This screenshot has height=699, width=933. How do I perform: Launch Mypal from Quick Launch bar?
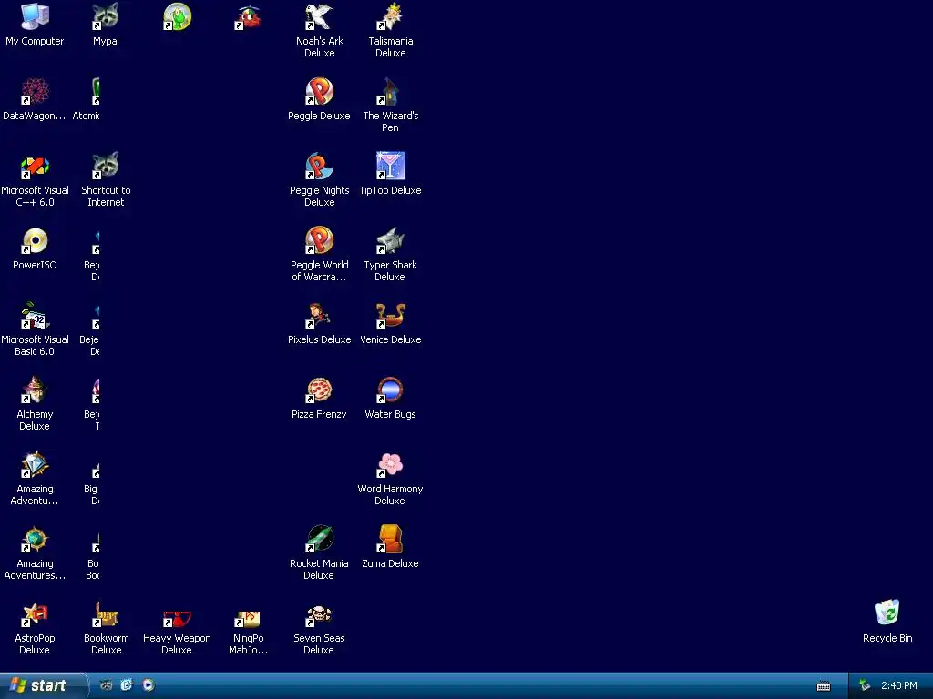[106, 685]
